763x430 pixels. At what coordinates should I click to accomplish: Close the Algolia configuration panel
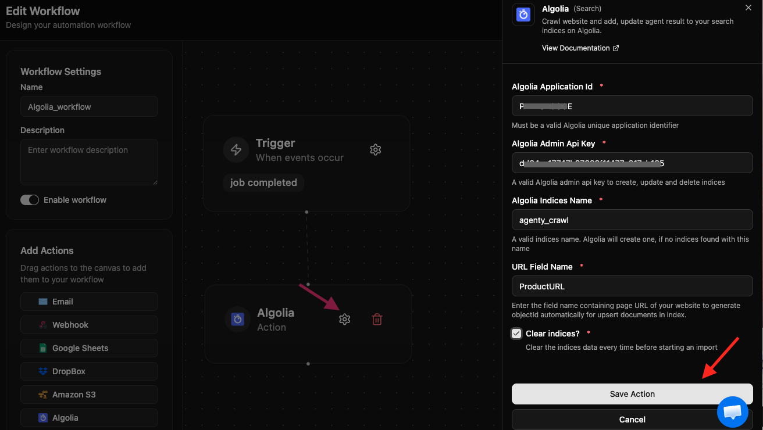coord(748,8)
